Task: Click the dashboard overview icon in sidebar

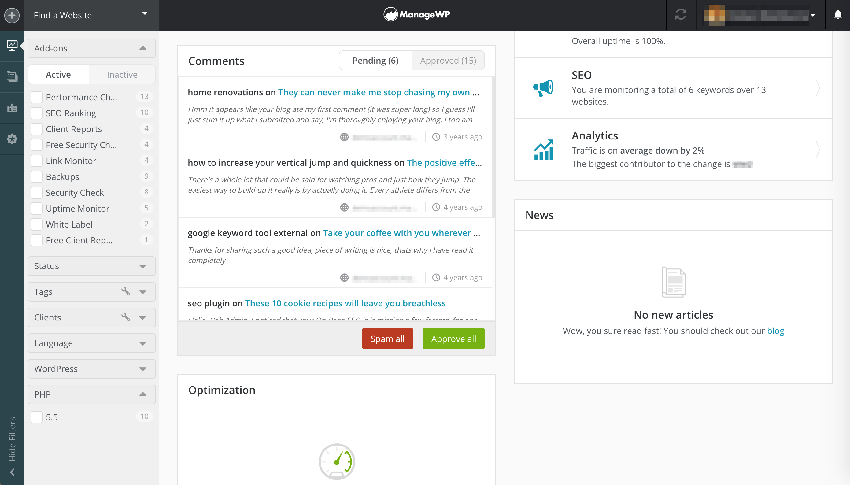Action: point(12,46)
